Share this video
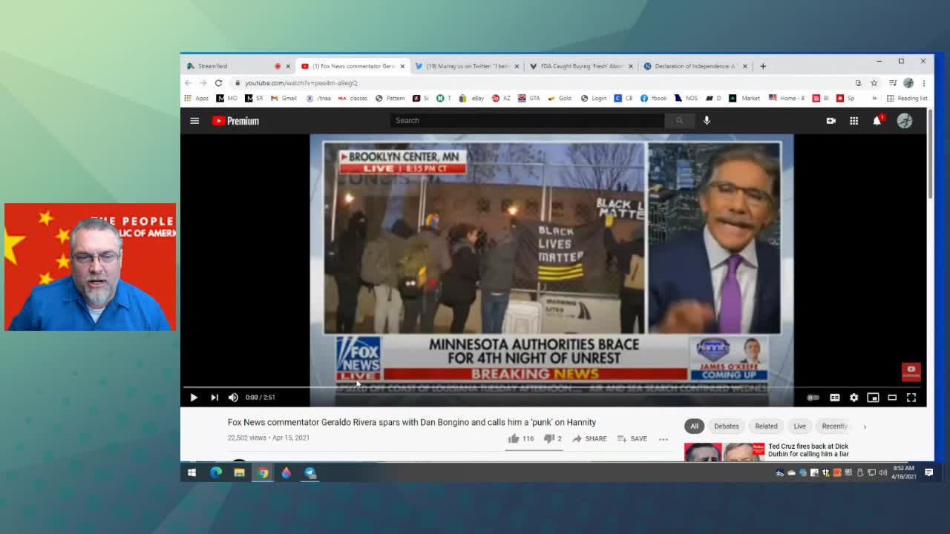This screenshot has height=534, width=950. point(589,438)
